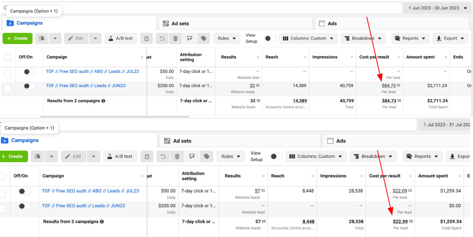Click the duplicate icon in the June 2023 toolbar
Screen dimensions: 473x237
tap(42, 38)
